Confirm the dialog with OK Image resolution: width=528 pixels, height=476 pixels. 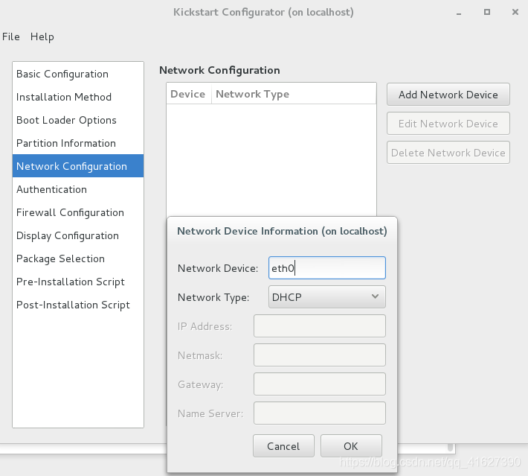point(351,446)
